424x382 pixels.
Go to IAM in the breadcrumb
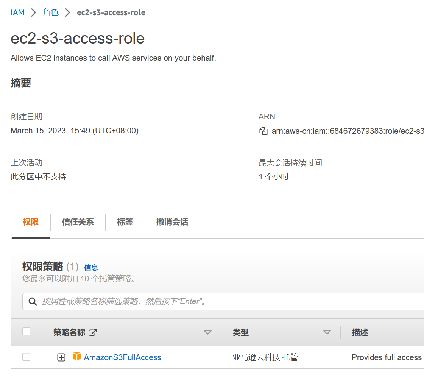(17, 12)
